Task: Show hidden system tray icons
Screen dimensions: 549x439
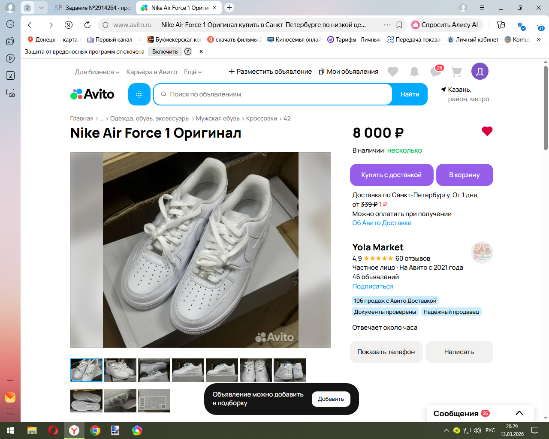Action: pos(446,430)
